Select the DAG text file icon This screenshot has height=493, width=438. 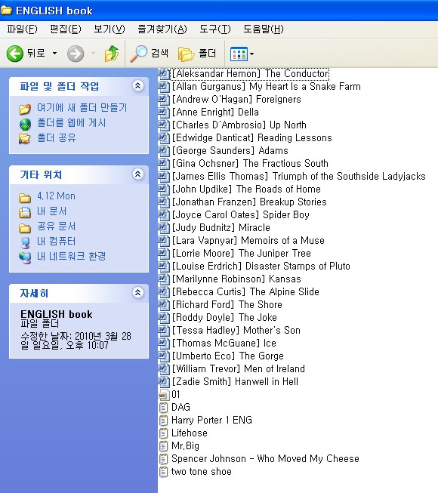click(x=164, y=408)
